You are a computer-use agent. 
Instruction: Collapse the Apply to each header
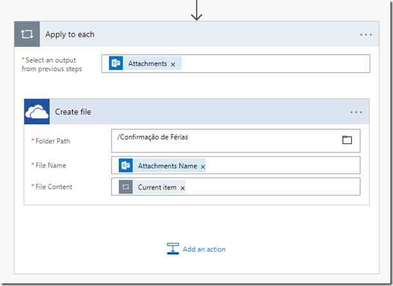193,35
